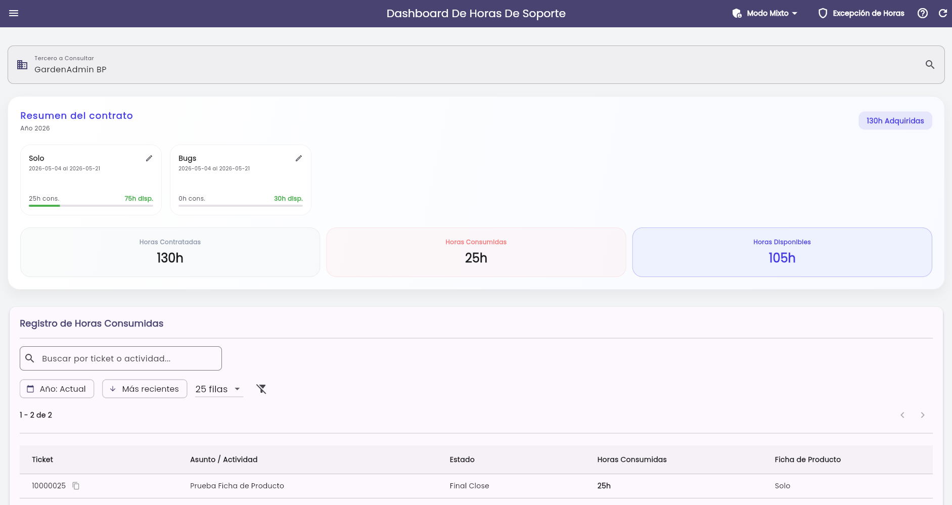Viewport: 952px width, 505px height.
Task: Click the Prueba Ficha de Producto cell
Action: (237, 486)
